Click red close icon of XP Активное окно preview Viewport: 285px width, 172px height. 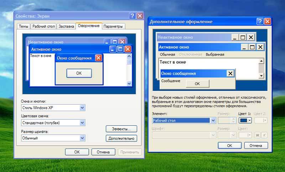(128, 49)
